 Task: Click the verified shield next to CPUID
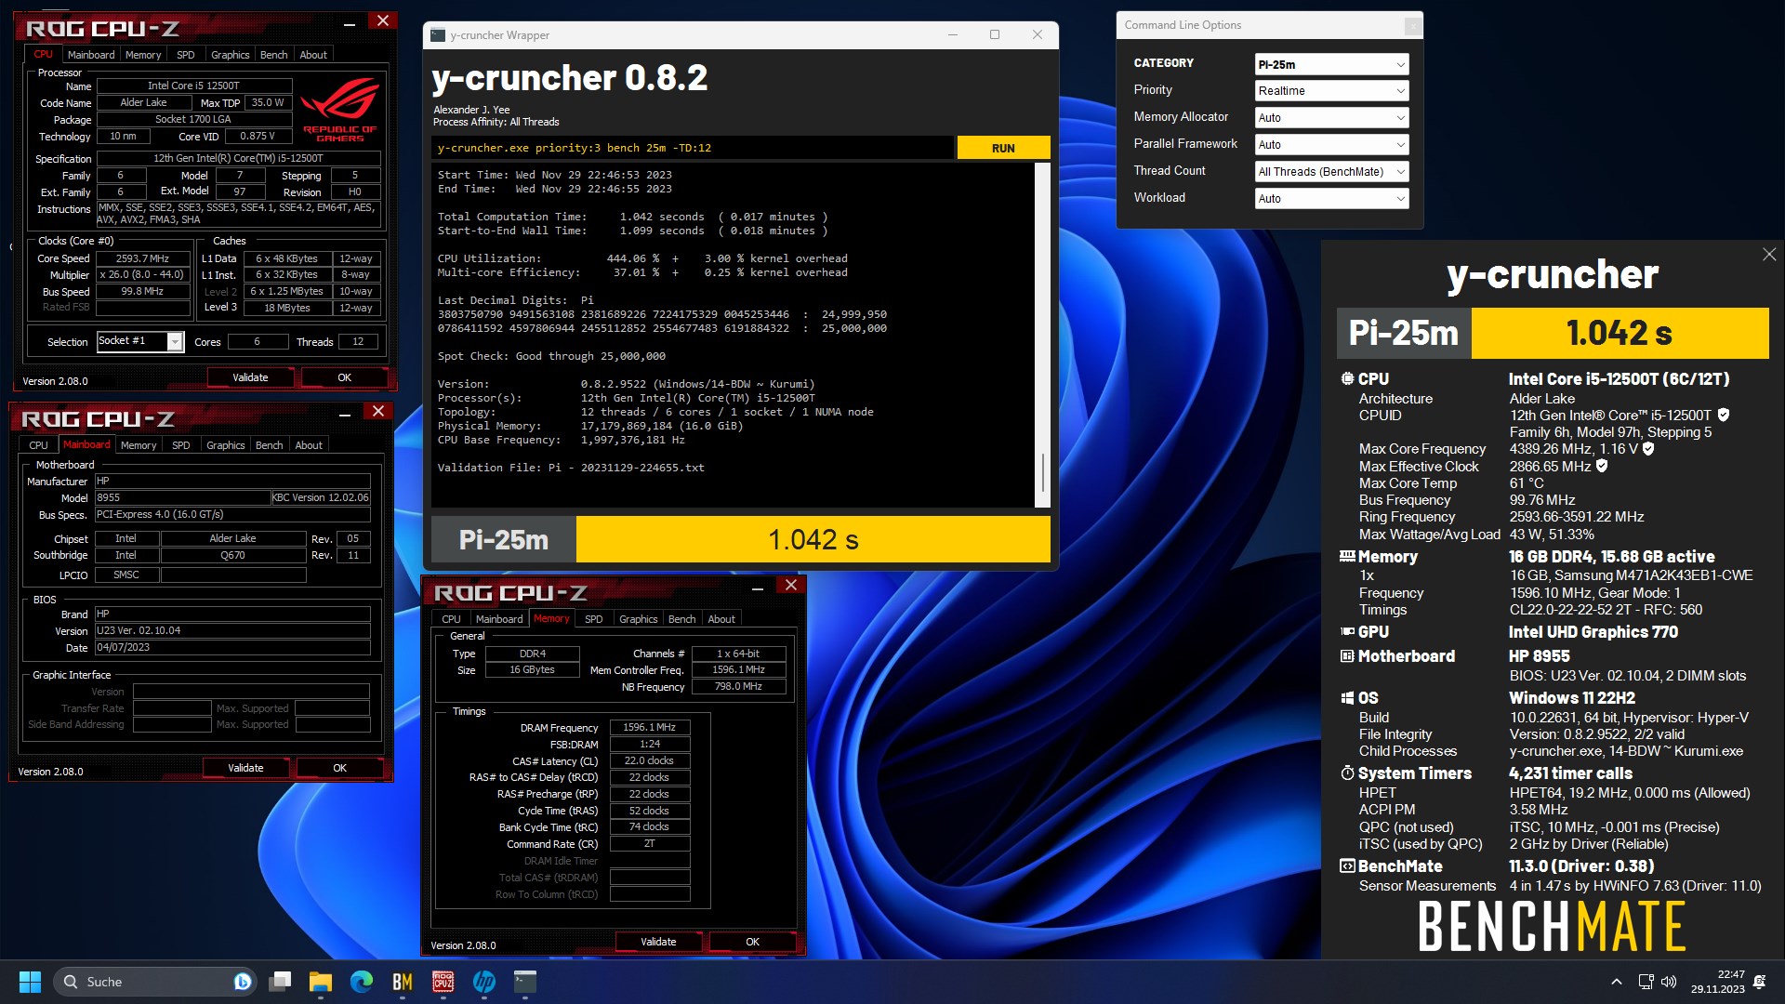tap(1724, 416)
